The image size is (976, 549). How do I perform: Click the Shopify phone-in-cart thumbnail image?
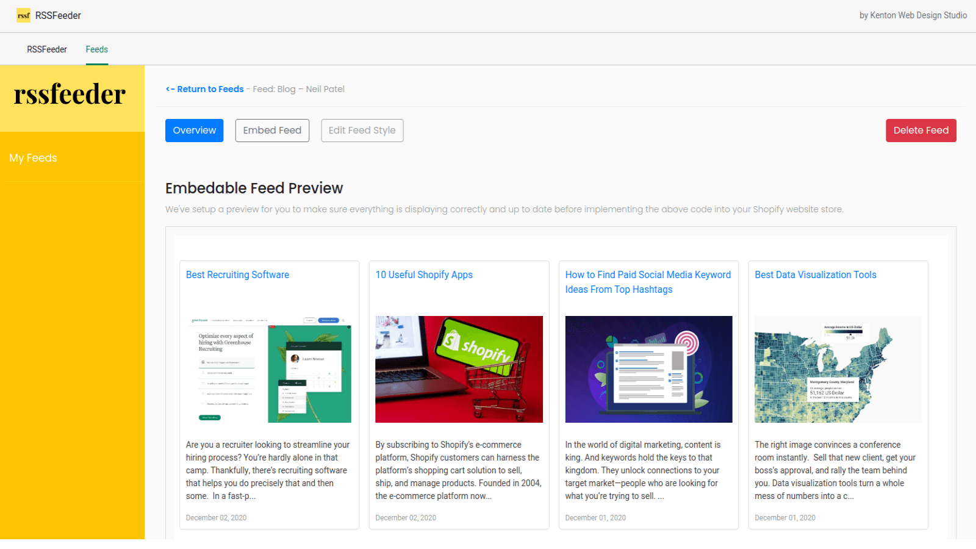click(459, 369)
